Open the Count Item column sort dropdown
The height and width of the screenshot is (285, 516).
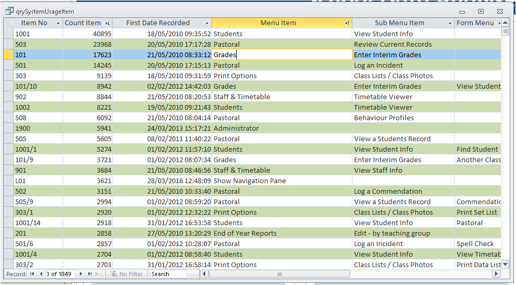[x=107, y=23]
